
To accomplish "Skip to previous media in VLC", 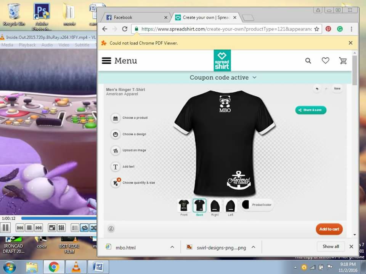I will click(x=20, y=228).
